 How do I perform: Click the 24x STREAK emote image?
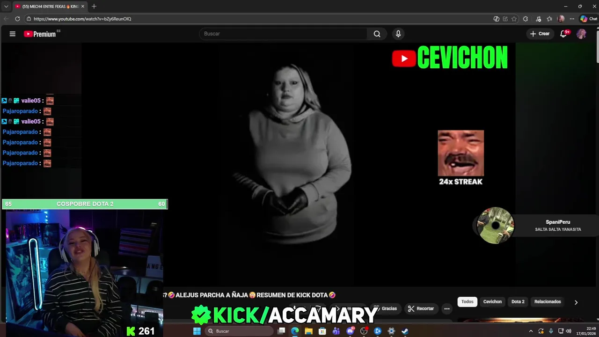[x=460, y=153]
